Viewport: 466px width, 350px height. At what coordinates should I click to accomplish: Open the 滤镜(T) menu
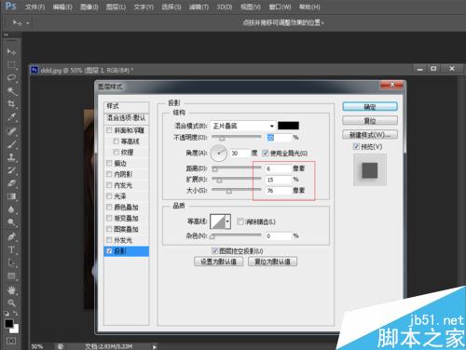click(x=199, y=7)
